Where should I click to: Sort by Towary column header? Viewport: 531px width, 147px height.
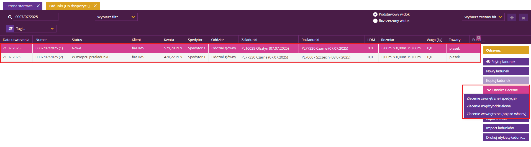pyautogui.click(x=458, y=40)
